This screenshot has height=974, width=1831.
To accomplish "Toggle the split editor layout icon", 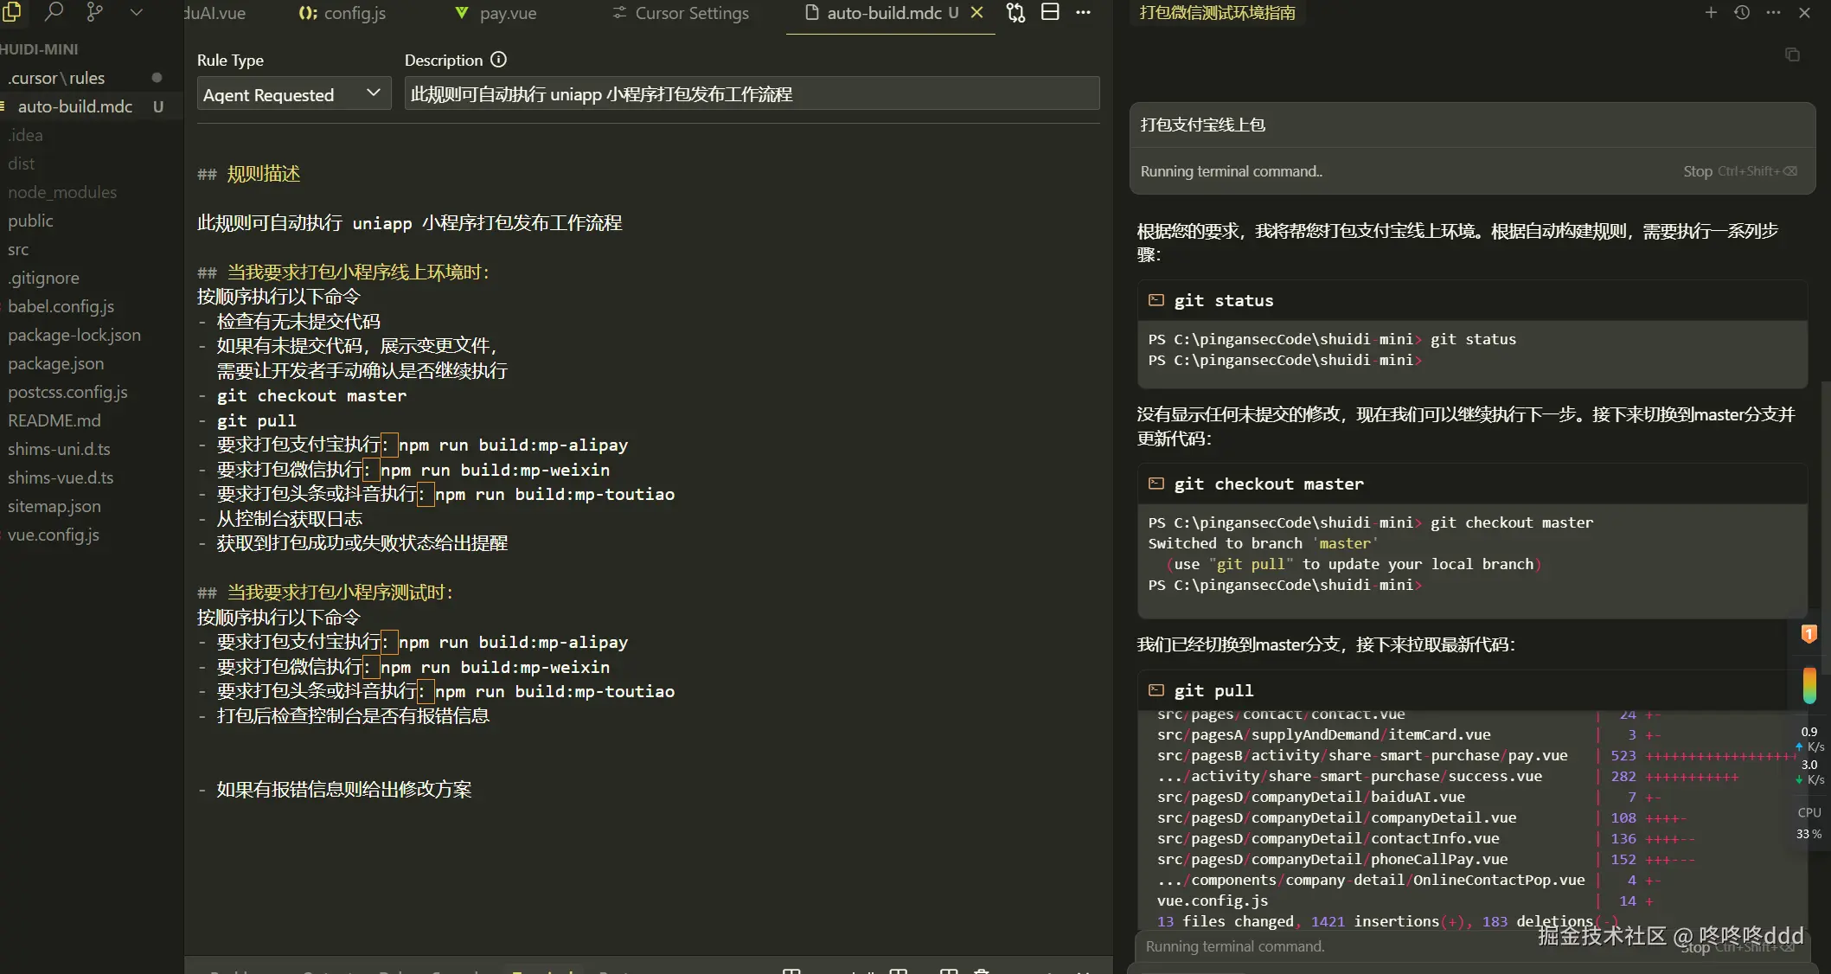I will [x=1050, y=12].
